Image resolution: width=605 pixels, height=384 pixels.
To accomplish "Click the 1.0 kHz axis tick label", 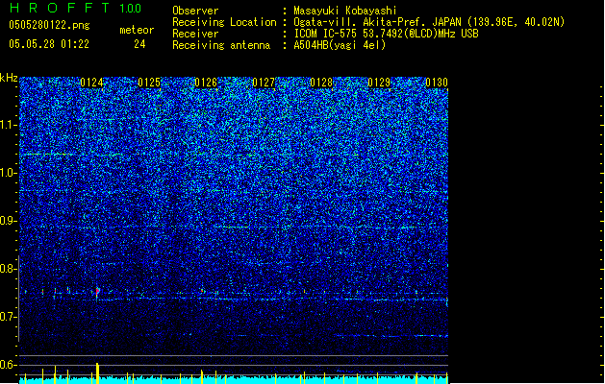I will tap(8, 173).
